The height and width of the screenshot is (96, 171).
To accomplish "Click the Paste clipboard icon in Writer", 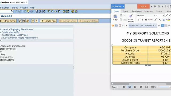I will pos(115,16).
